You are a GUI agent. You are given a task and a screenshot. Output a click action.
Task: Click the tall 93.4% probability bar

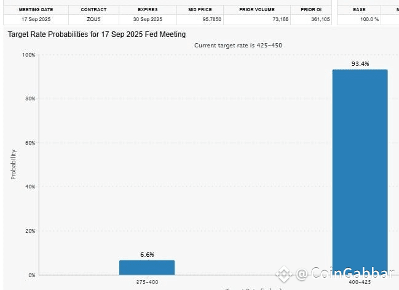pyautogui.click(x=360, y=172)
